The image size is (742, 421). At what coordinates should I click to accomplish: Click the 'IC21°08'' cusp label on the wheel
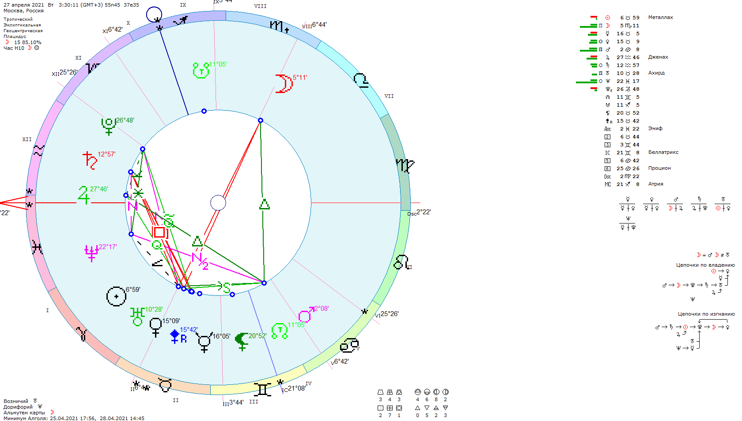click(x=294, y=388)
